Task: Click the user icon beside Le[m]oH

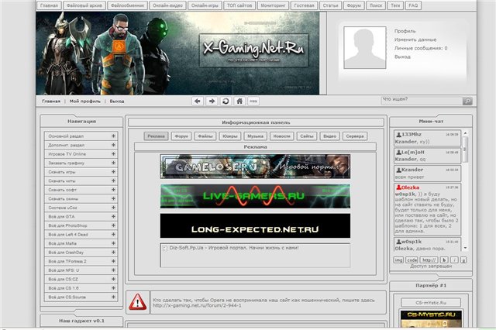Action: 398,153
